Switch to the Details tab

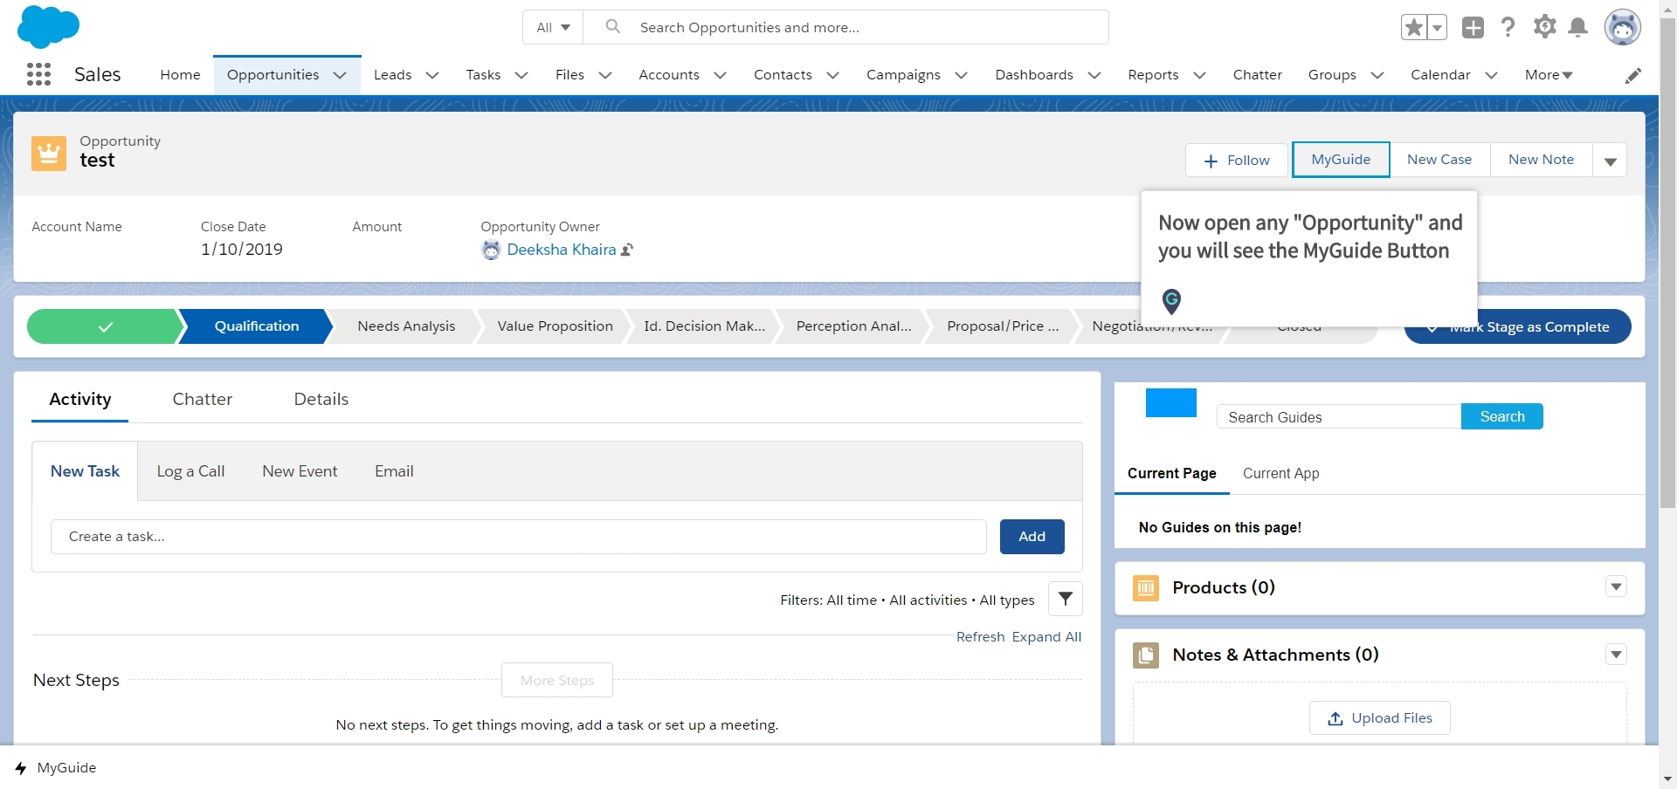pyautogui.click(x=321, y=399)
